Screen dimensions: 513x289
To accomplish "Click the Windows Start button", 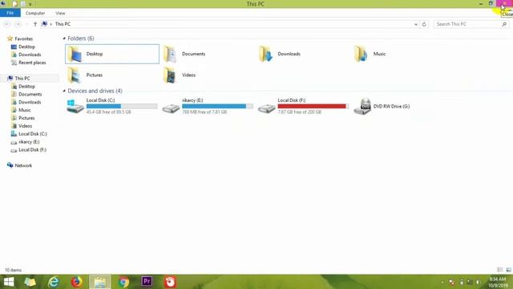I will [x=9, y=282].
